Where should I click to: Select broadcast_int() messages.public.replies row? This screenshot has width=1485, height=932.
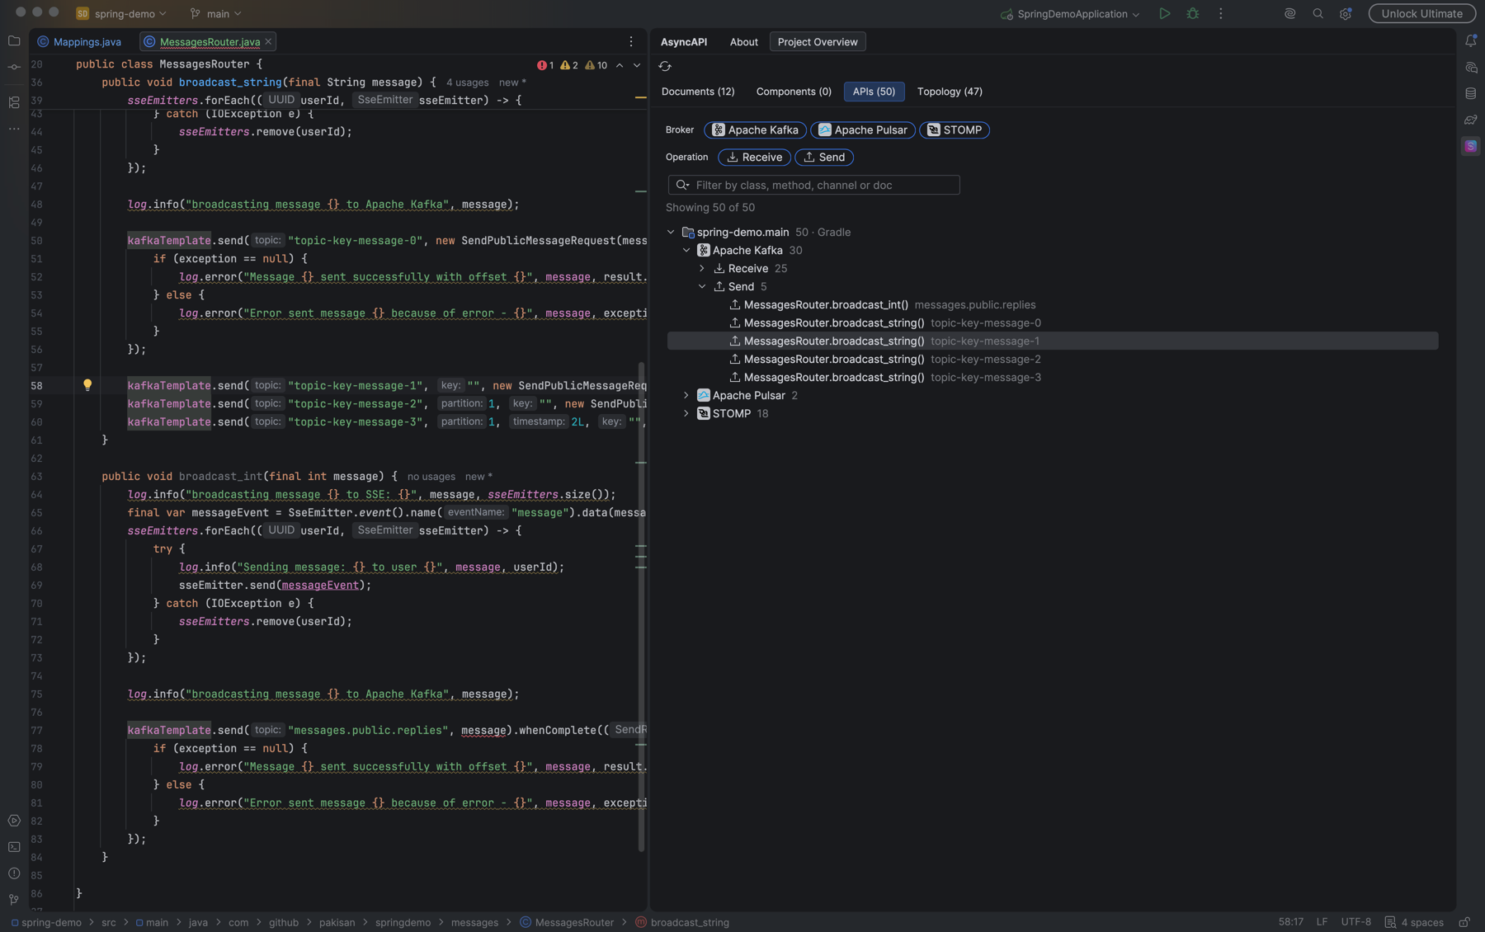tap(1052, 305)
